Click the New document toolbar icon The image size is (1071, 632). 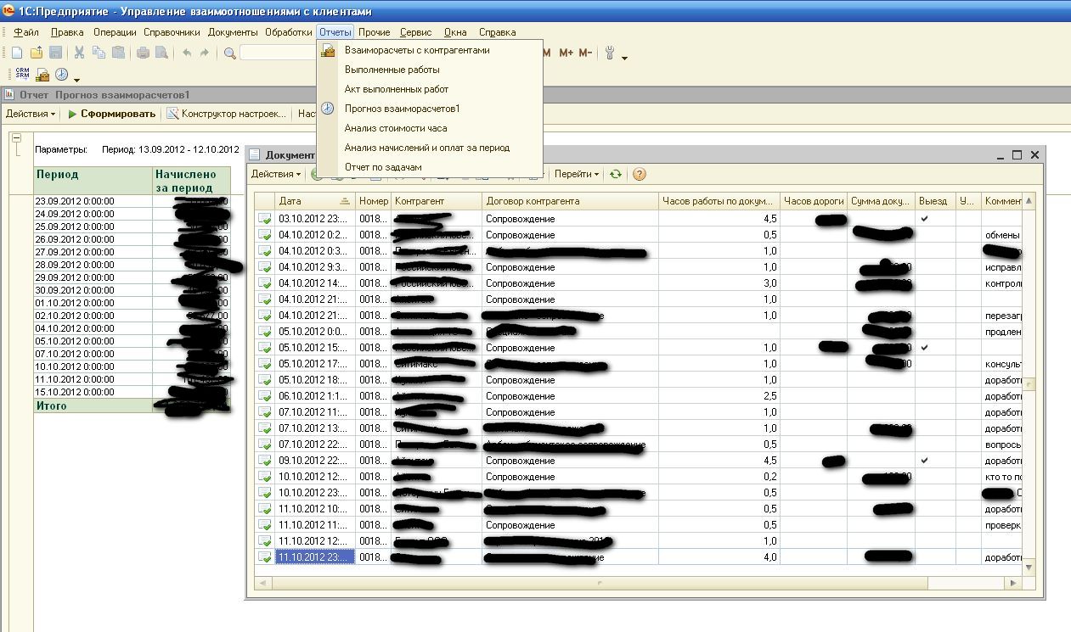coord(17,53)
